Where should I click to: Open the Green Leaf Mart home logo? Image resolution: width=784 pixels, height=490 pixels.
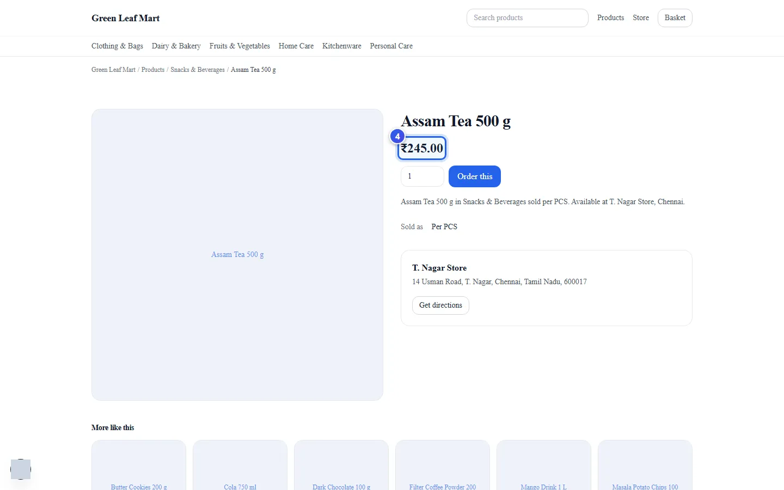125,18
